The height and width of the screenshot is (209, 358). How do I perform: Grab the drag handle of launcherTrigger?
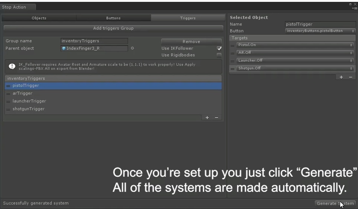[x=8, y=102]
